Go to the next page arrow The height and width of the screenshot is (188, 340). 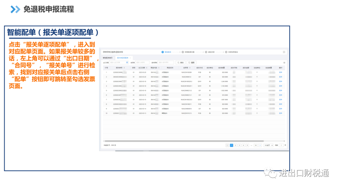click(260, 145)
